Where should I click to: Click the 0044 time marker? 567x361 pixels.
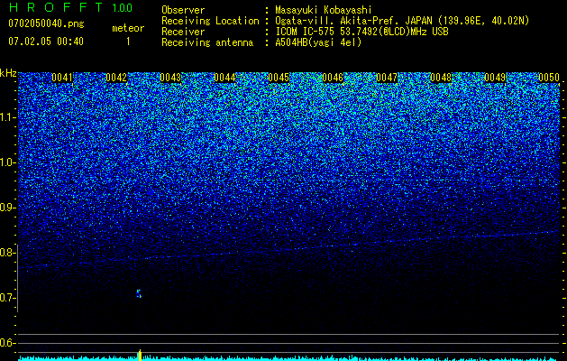tap(224, 78)
